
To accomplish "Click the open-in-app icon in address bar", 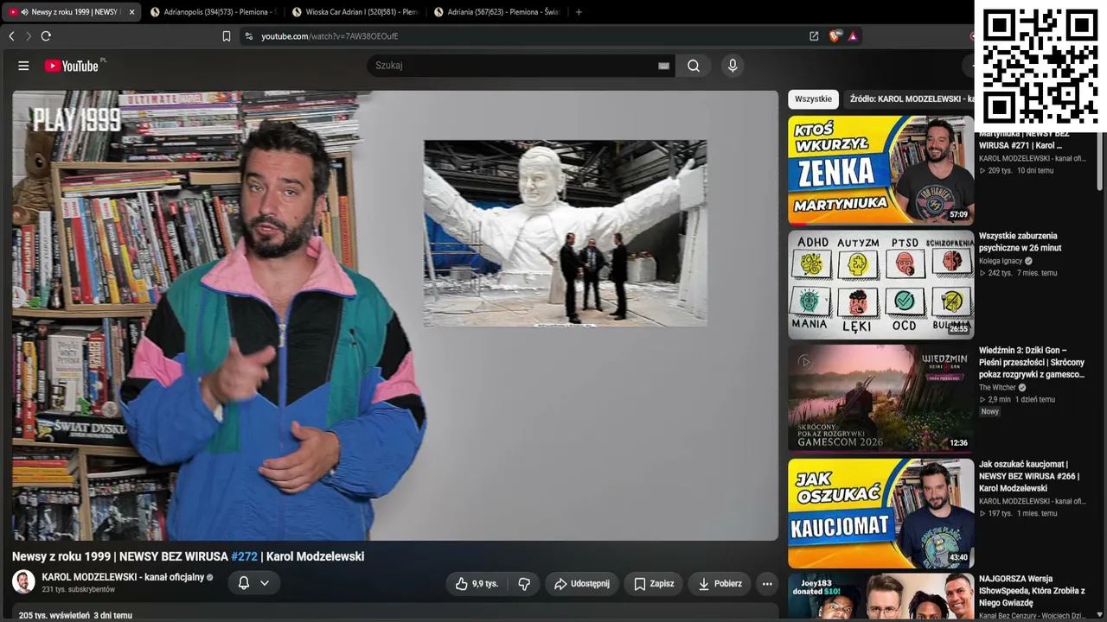I will tap(814, 36).
